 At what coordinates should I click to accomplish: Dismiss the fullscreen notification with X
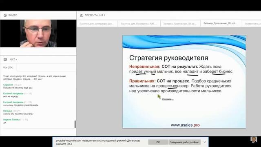(205, 142)
